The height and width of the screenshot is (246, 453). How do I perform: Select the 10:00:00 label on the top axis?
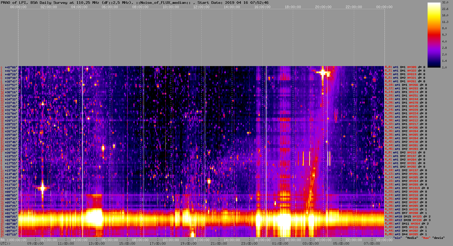[x=171, y=7]
